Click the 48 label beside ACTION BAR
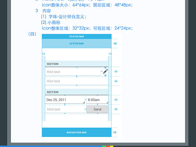 click(115, 44)
